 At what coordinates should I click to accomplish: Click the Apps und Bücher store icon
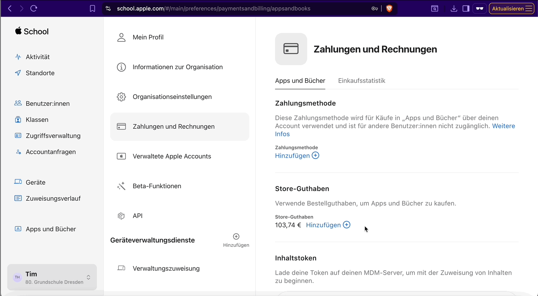click(x=18, y=229)
